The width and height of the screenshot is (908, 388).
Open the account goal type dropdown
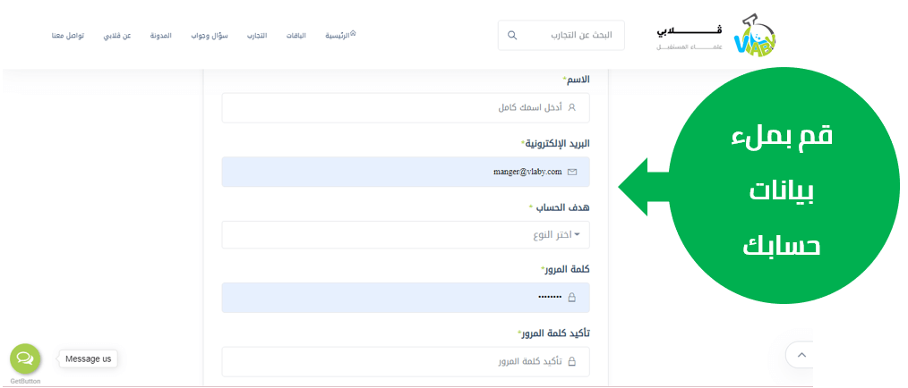point(406,235)
